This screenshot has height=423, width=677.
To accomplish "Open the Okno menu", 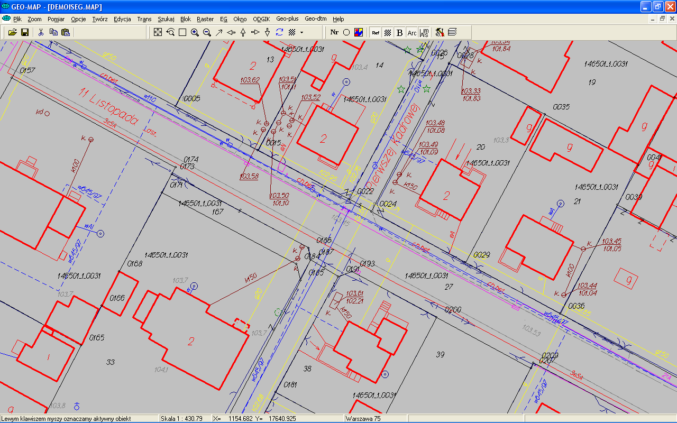I will 240,19.
